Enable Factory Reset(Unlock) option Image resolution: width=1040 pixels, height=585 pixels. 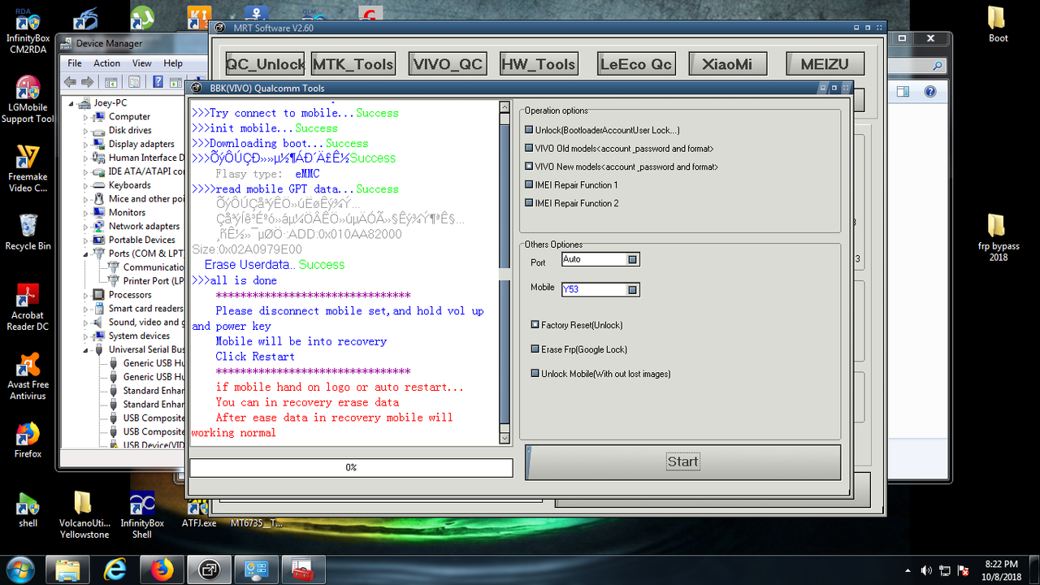click(535, 325)
